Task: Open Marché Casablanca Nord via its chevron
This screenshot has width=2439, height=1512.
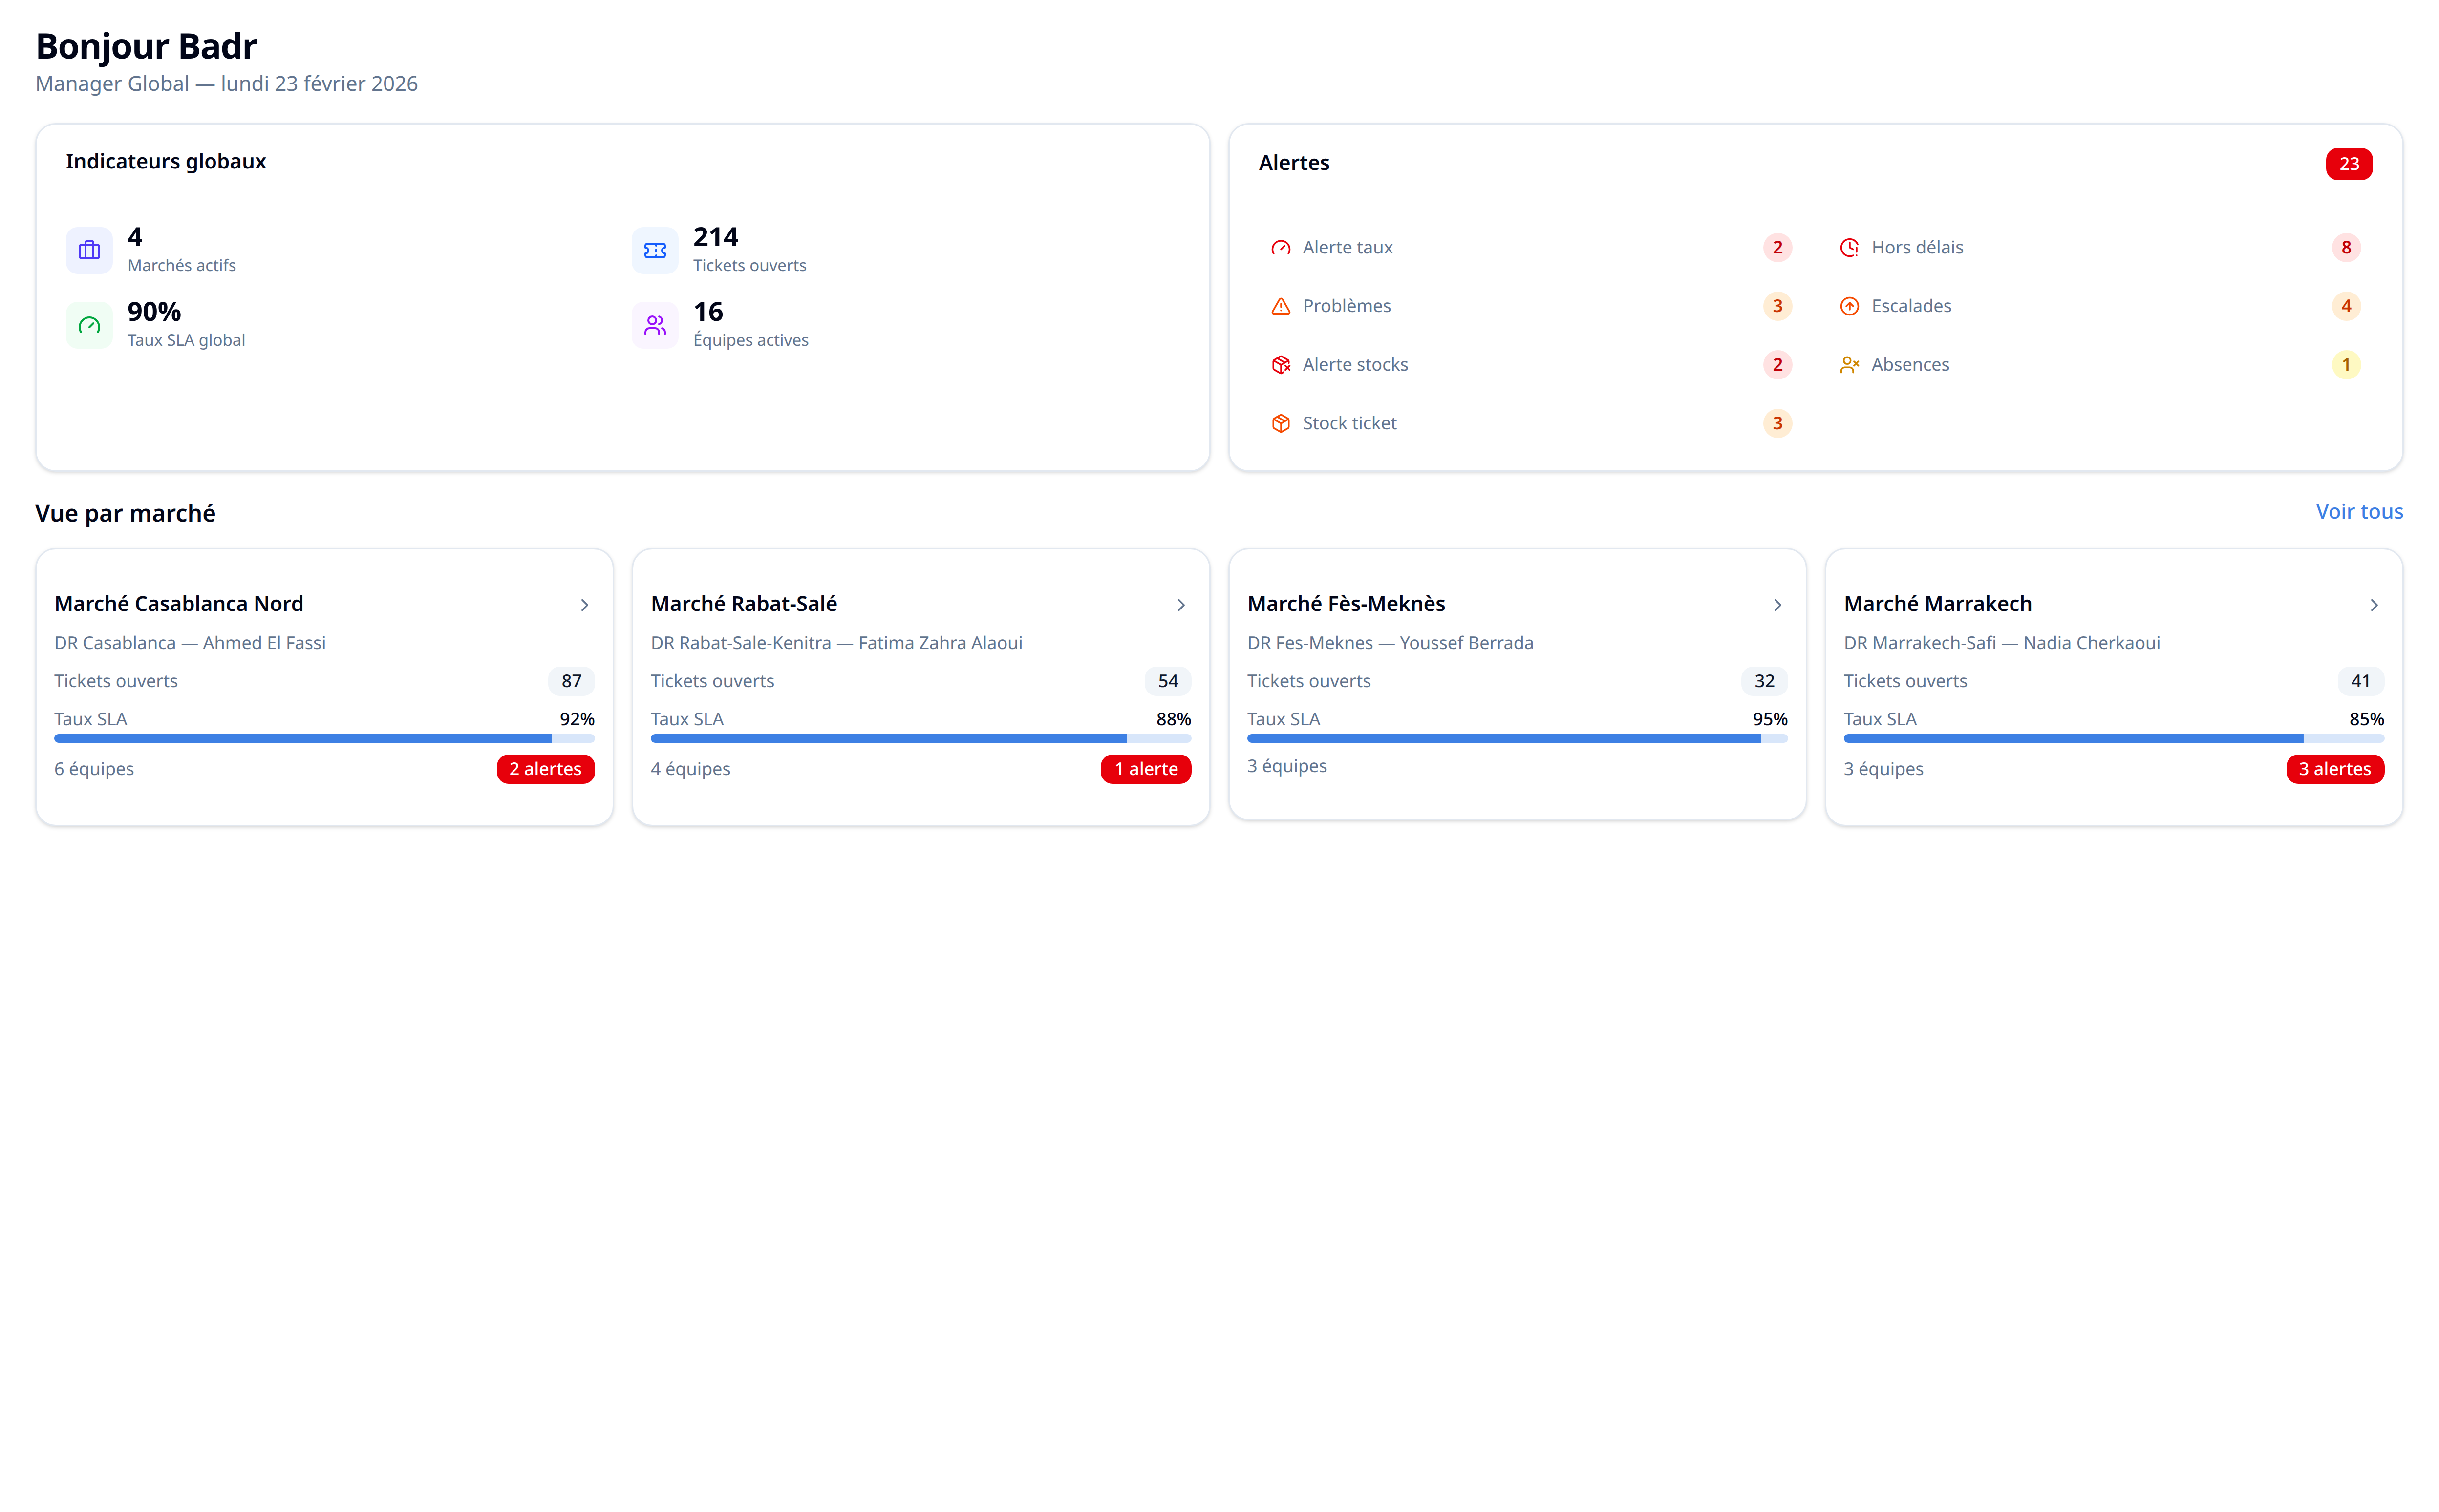Action: pos(584,605)
